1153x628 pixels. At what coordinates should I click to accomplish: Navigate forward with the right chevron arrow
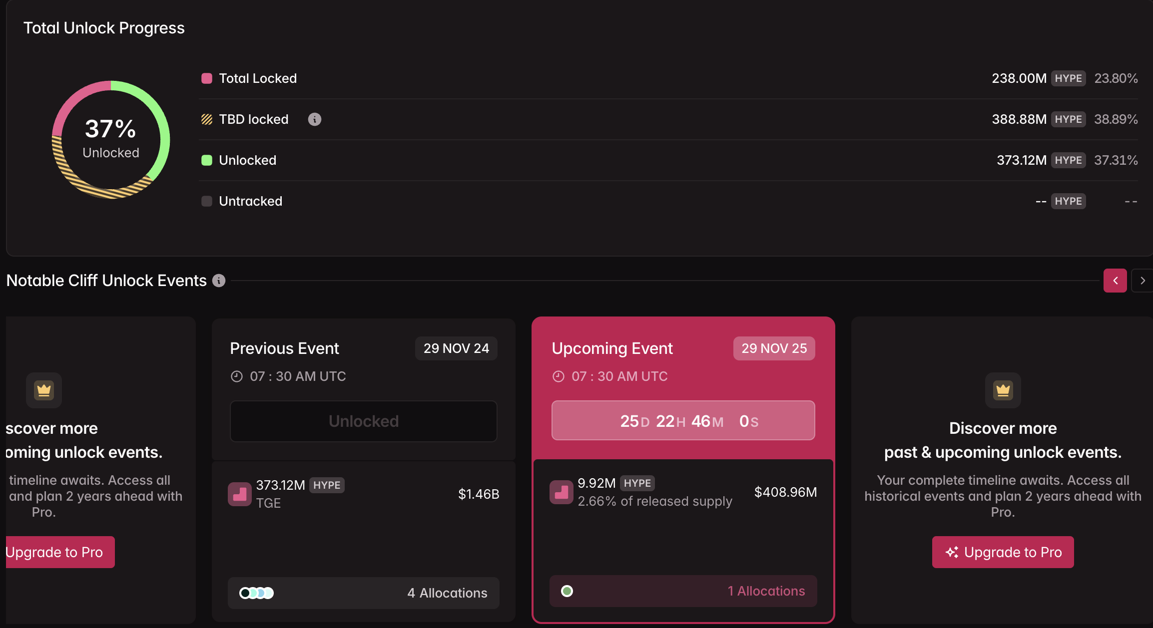pos(1142,280)
